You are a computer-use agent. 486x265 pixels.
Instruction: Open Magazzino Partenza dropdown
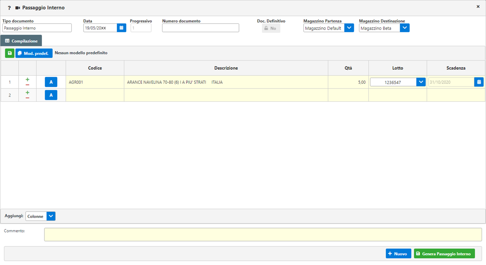click(349, 28)
